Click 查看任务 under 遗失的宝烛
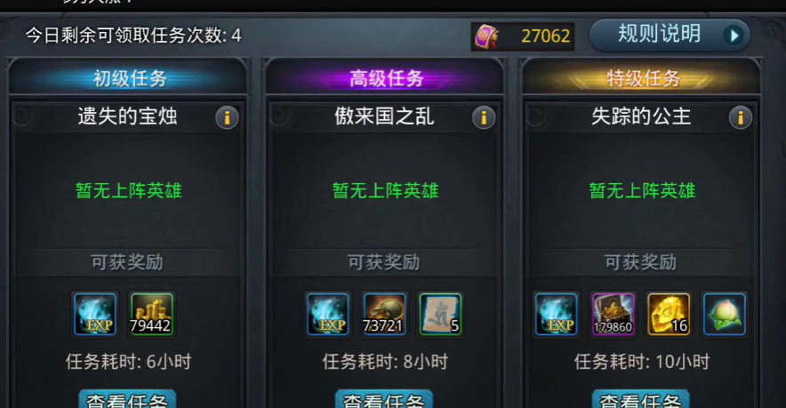 point(127,399)
